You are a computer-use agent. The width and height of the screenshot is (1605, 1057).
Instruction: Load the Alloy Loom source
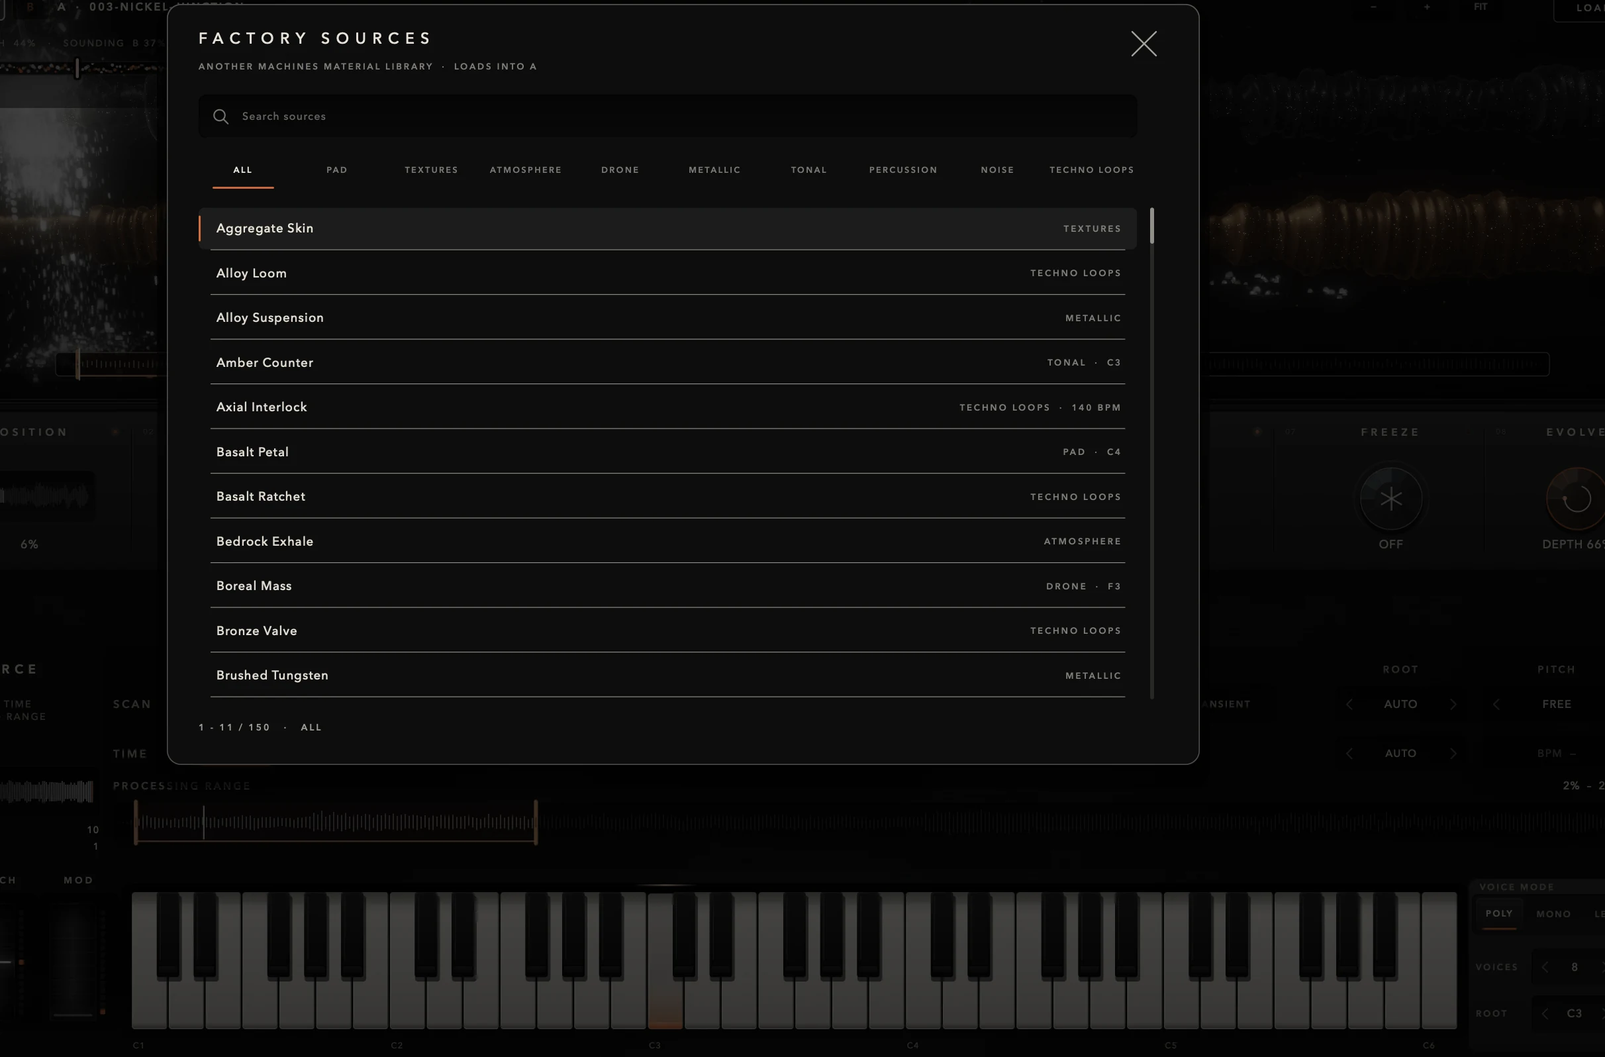667,273
